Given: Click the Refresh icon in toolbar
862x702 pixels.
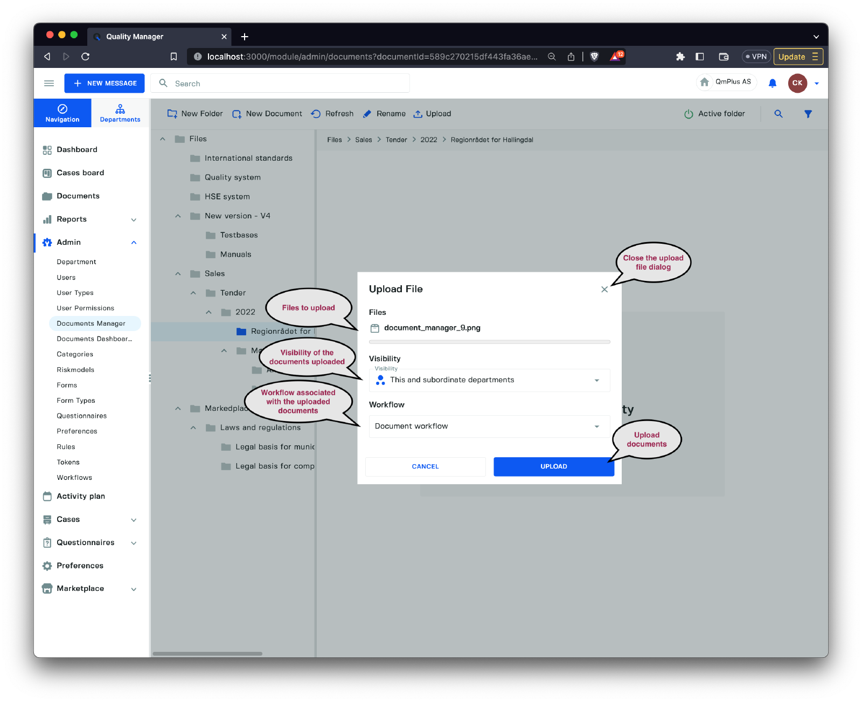Looking at the screenshot, I should [x=316, y=114].
